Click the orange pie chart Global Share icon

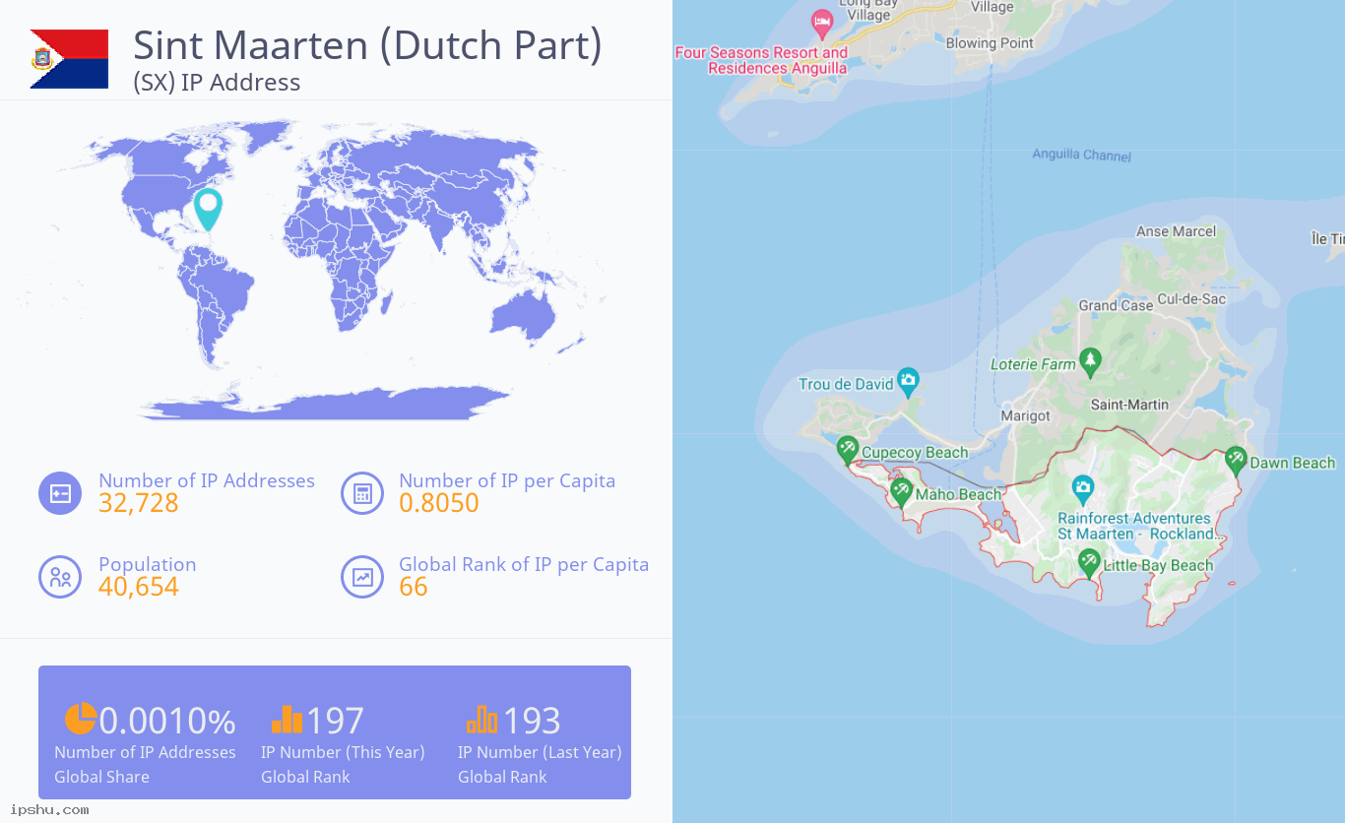(x=81, y=719)
